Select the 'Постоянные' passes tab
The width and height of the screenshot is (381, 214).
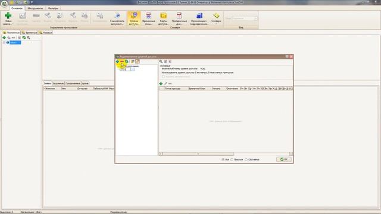11,33
